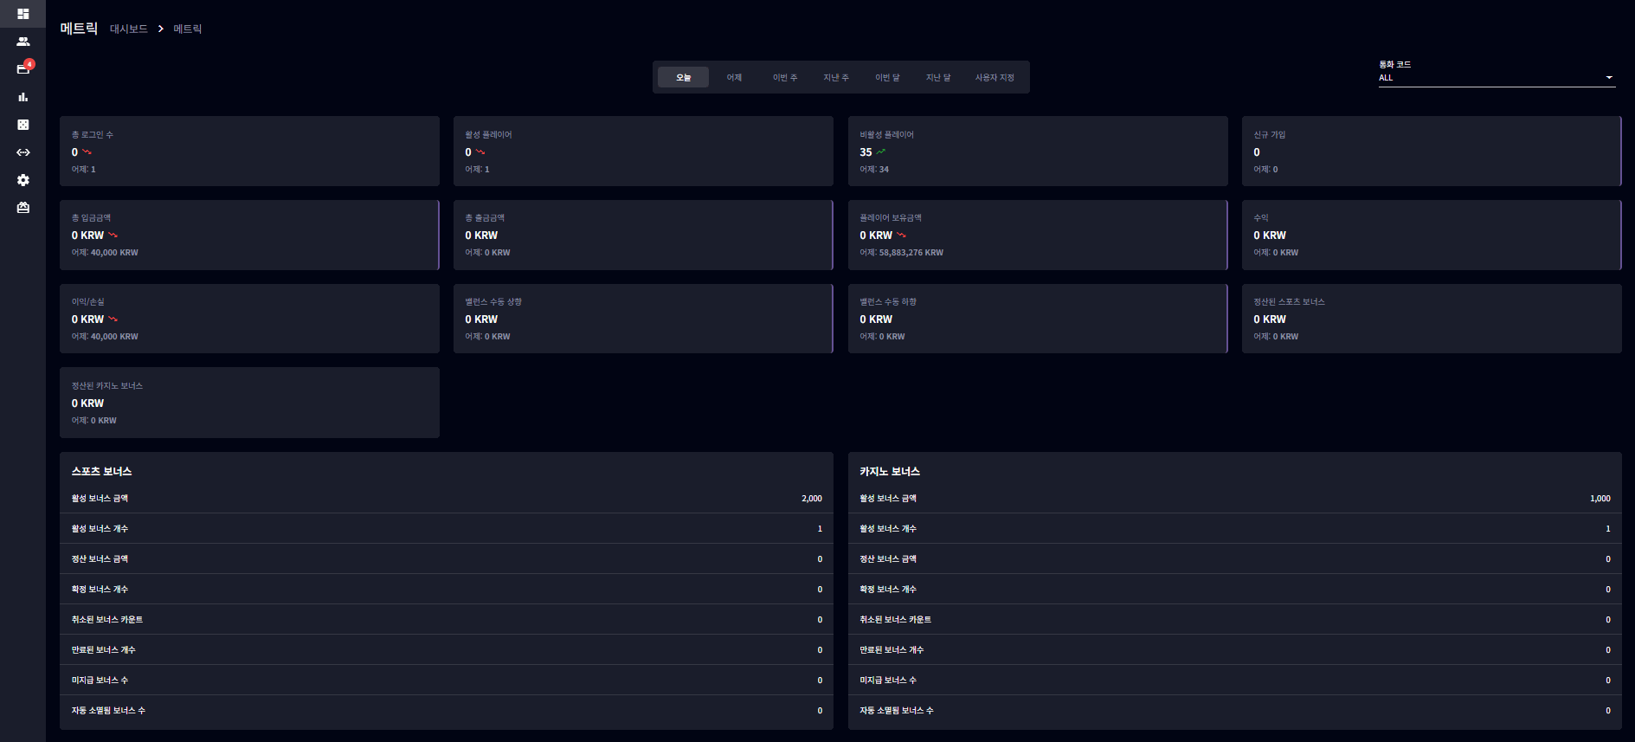The image size is (1635, 742).
Task: Open the dashboard icon in sidebar
Action: point(23,14)
